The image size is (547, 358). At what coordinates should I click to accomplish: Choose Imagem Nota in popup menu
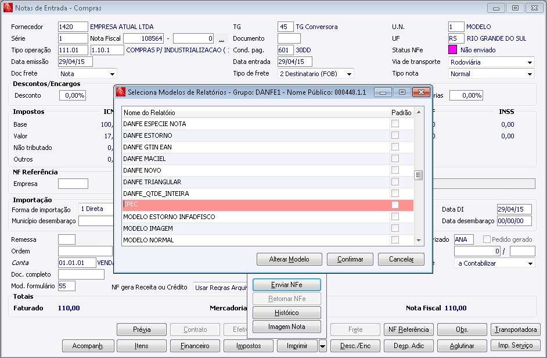(x=287, y=327)
